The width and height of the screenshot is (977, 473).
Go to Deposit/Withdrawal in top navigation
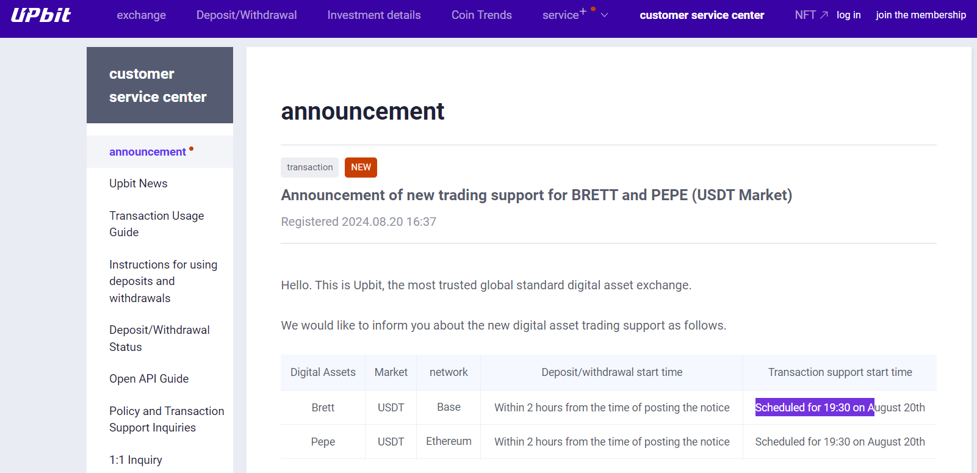(247, 15)
